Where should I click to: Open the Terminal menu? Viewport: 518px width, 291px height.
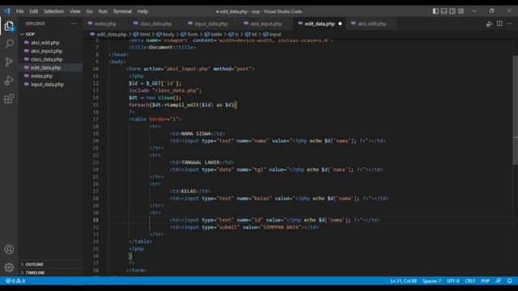click(122, 11)
